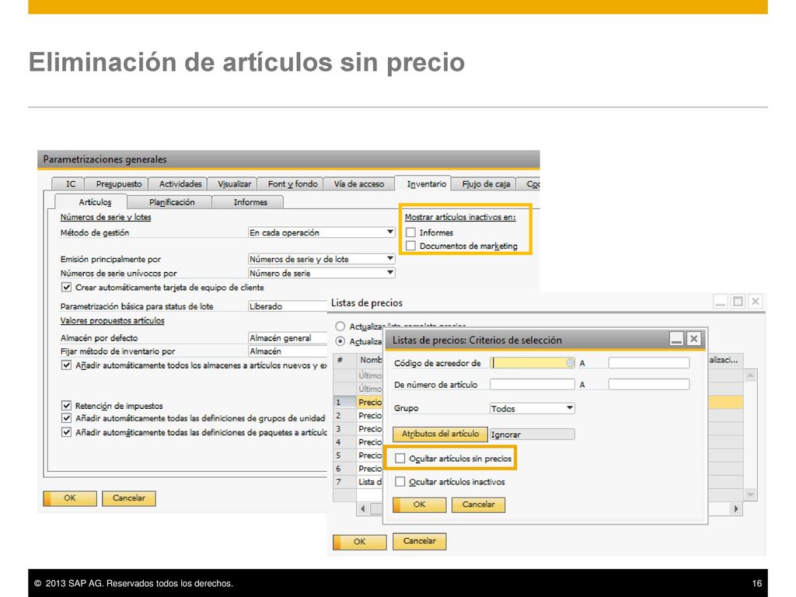This screenshot has height=597, width=796.
Task: Check Ocultar artículos inactivos
Action: click(400, 481)
